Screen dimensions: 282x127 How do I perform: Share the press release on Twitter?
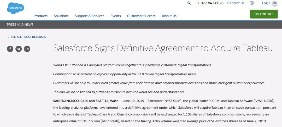click(x=19, y=49)
